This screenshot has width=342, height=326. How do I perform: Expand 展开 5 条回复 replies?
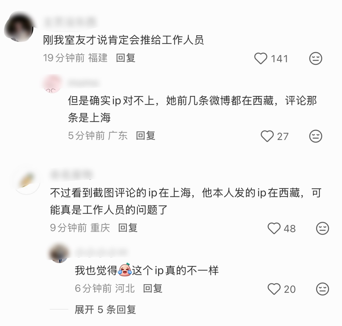pos(105,309)
